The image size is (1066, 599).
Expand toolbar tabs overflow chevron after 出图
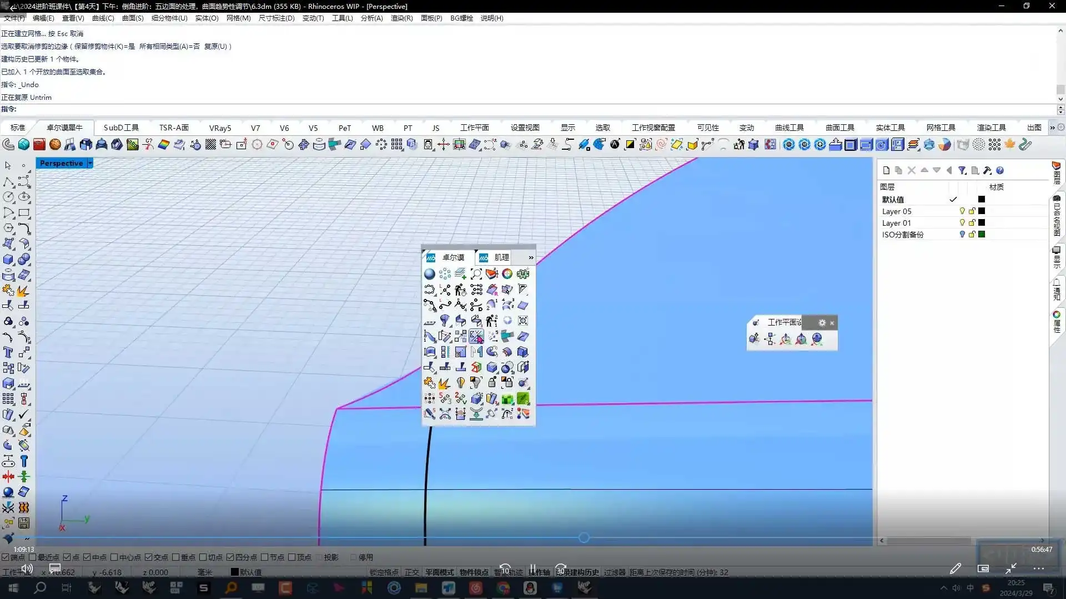[1052, 128]
